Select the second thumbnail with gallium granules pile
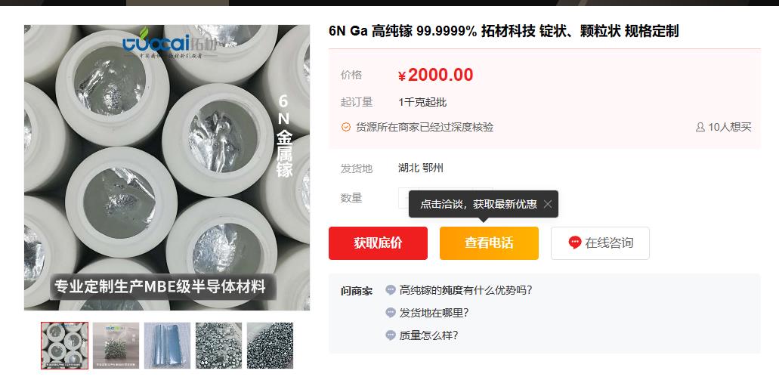This screenshot has height=377, width=779. click(x=116, y=346)
